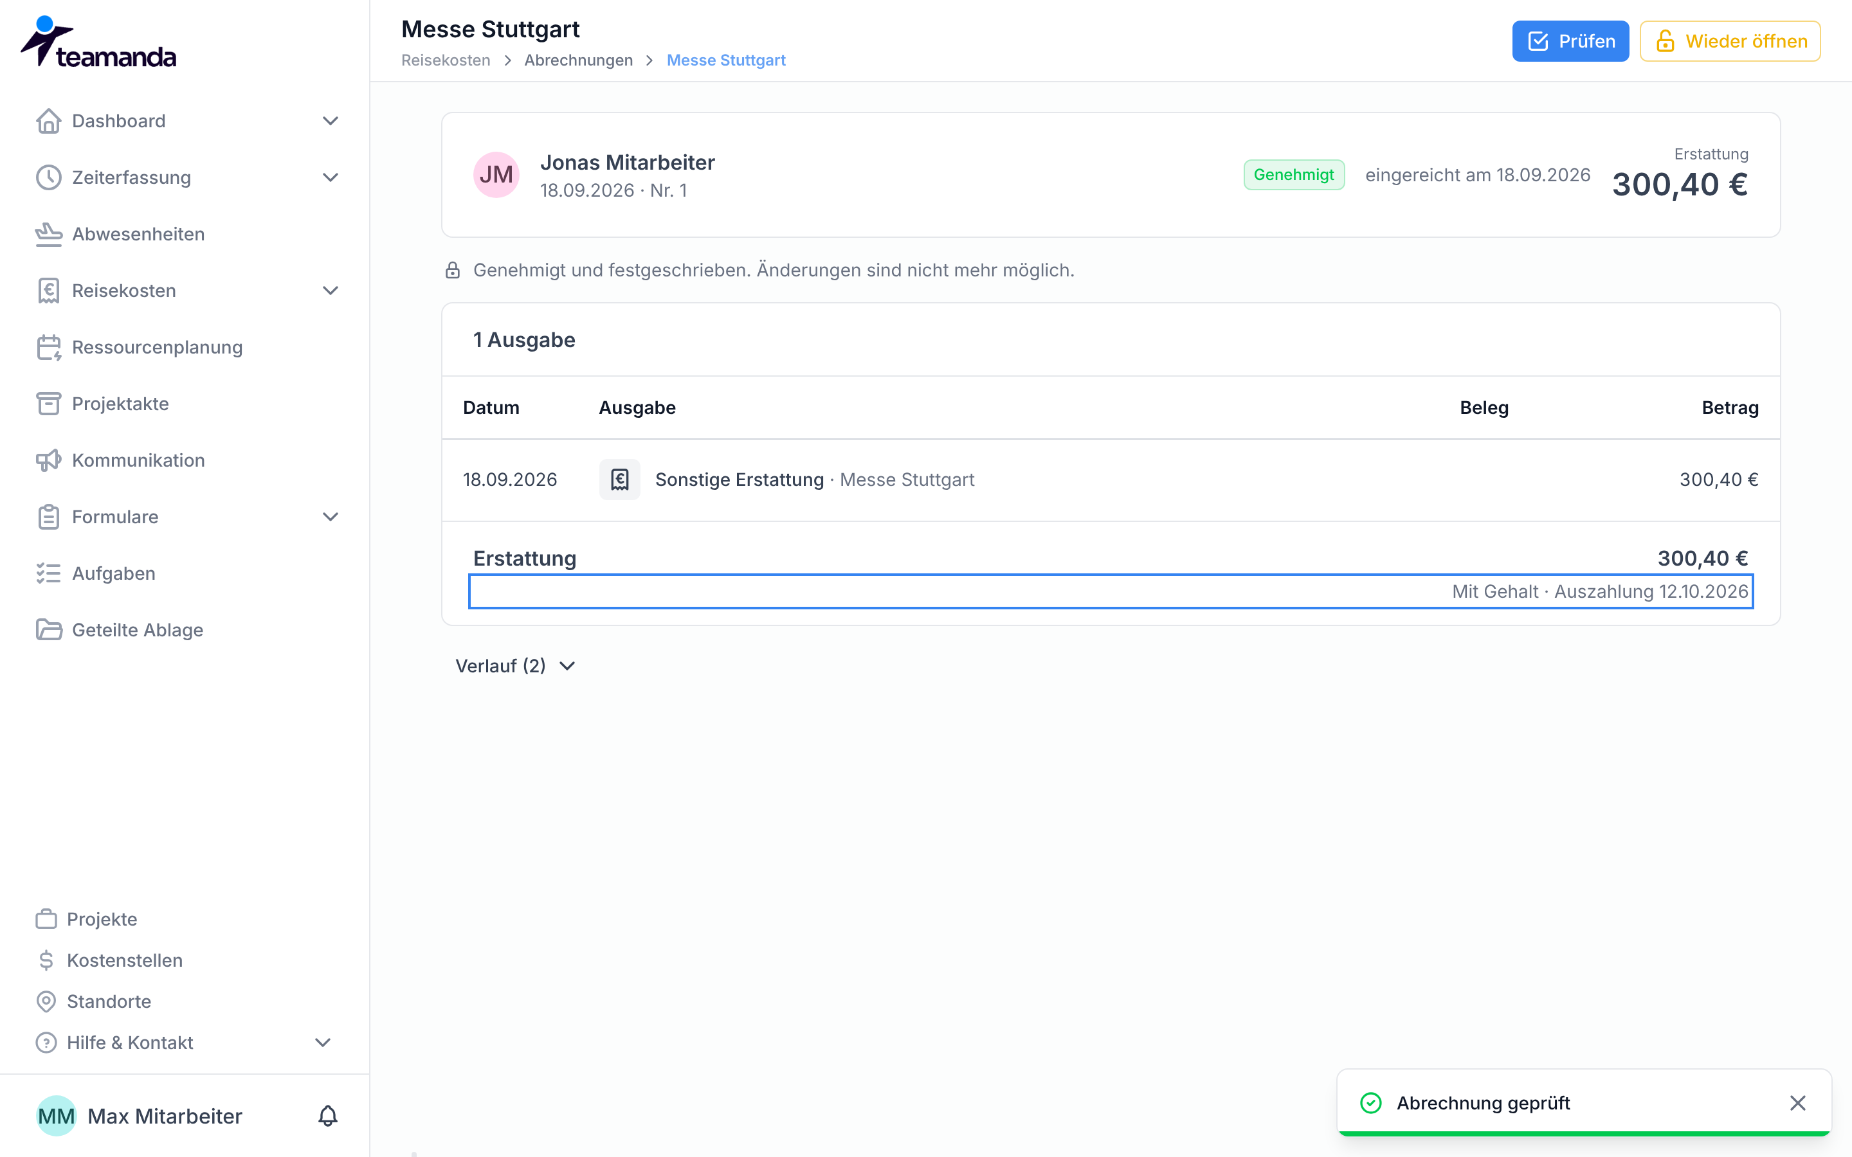The height and width of the screenshot is (1157, 1852).
Task: Click the 300,40 € amount in expense row
Action: pos(1719,480)
